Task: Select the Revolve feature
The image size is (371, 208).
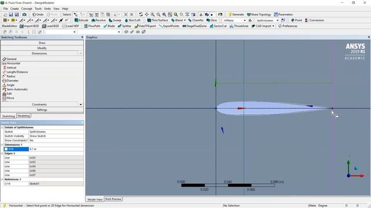Action: point(99,20)
